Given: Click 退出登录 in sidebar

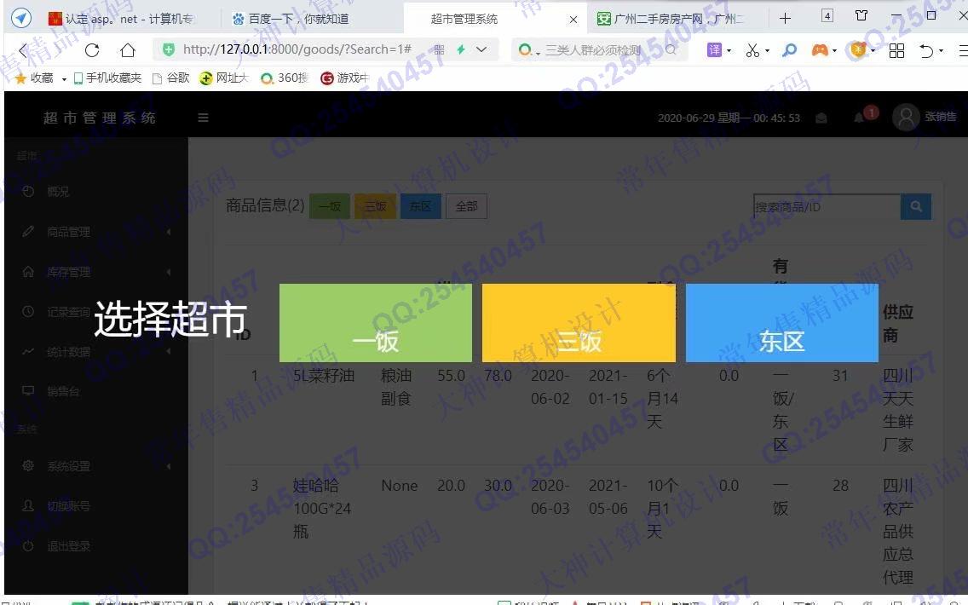Looking at the screenshot, I should coord(95,546).
